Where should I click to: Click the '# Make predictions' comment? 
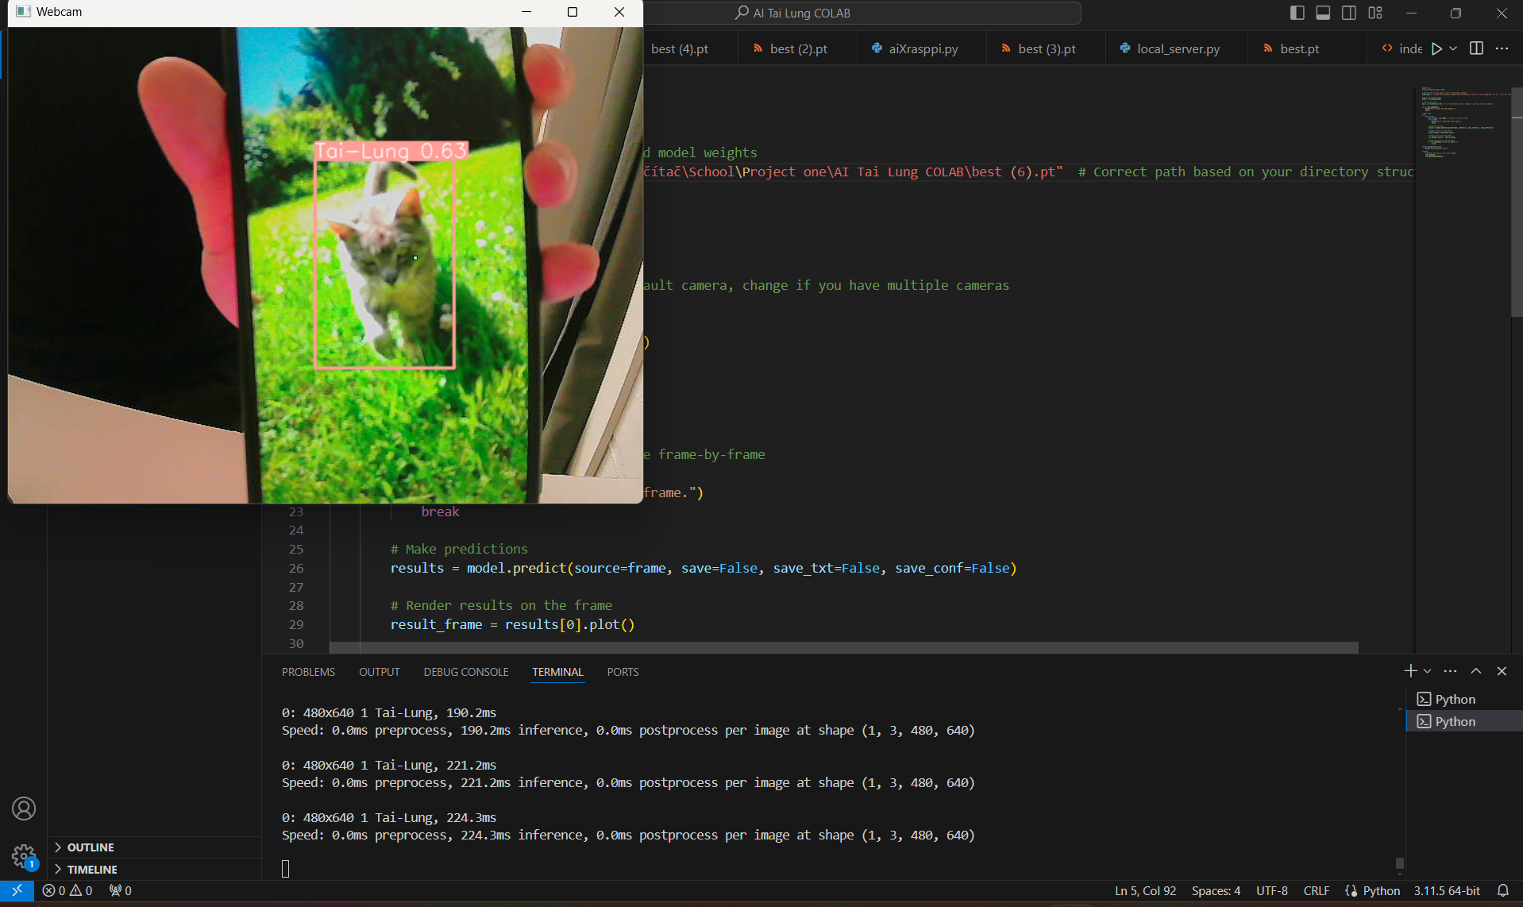(x=458, y=550)
